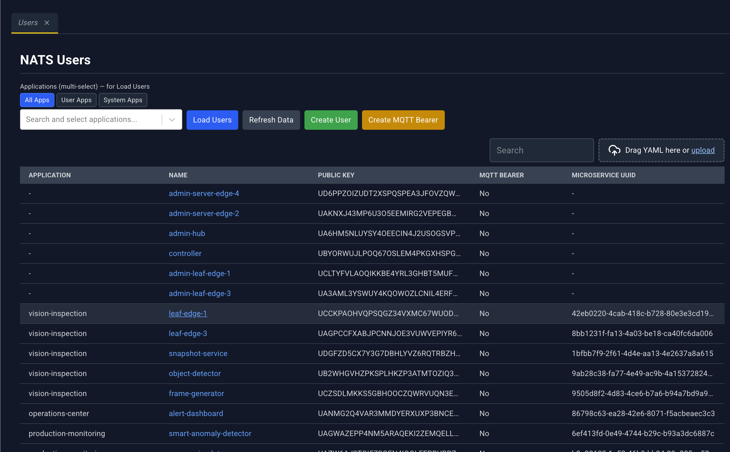Click the operations-center application cell

59,414
